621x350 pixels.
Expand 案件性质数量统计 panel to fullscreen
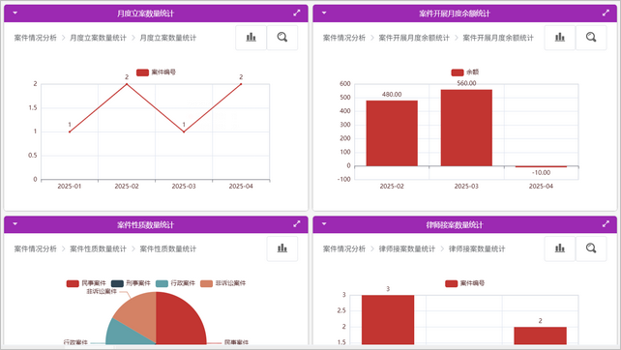(297, 224)
